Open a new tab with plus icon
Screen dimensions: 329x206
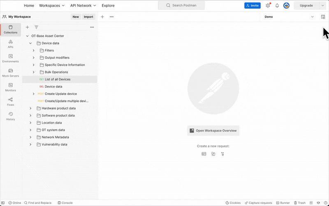tap(102, 16)
